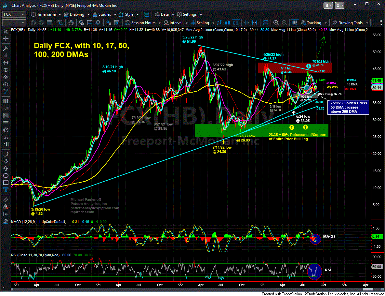385x296 pixels.
Task: Click the green 50% retracement support rectangle
Action: [x=261, y=130]
